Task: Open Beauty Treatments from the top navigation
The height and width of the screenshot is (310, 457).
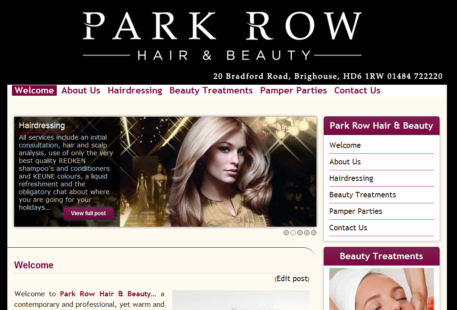Action: click(x=211, y=90)
